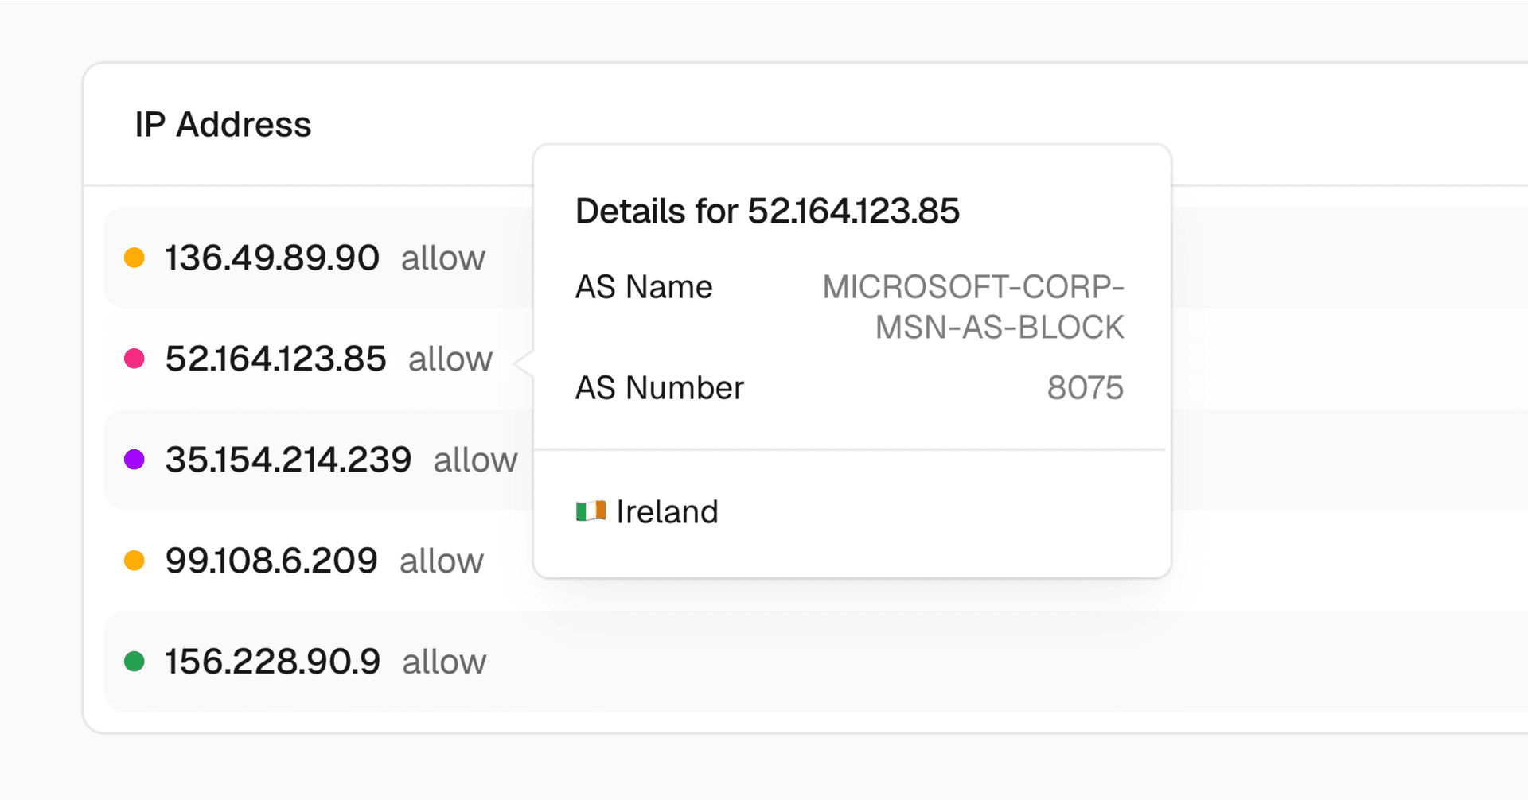Click the Ireland flag icon
The height and width of the screenshot is (800, 1528).
click(x=591, y=511)
